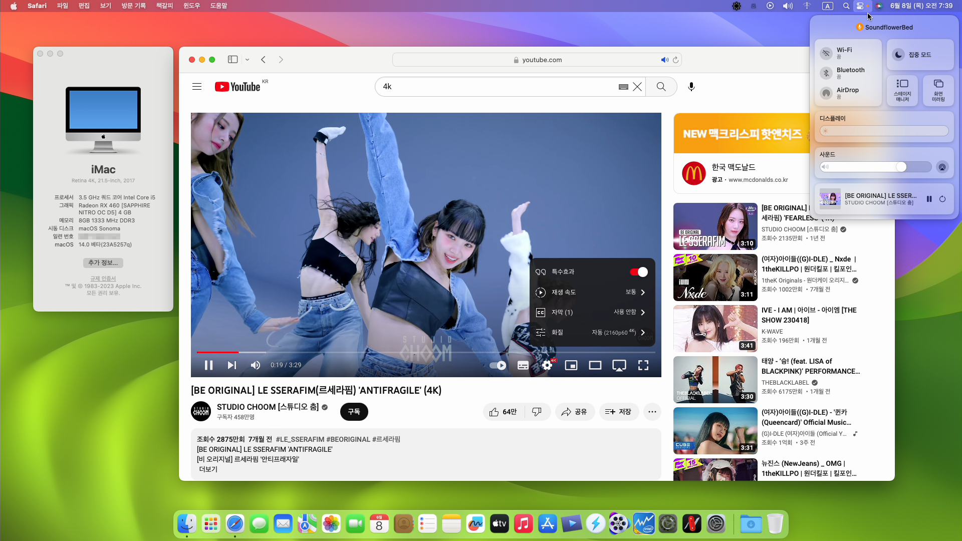Start voice search microphone
Screen dimensions: 962x541
[691, 87]
